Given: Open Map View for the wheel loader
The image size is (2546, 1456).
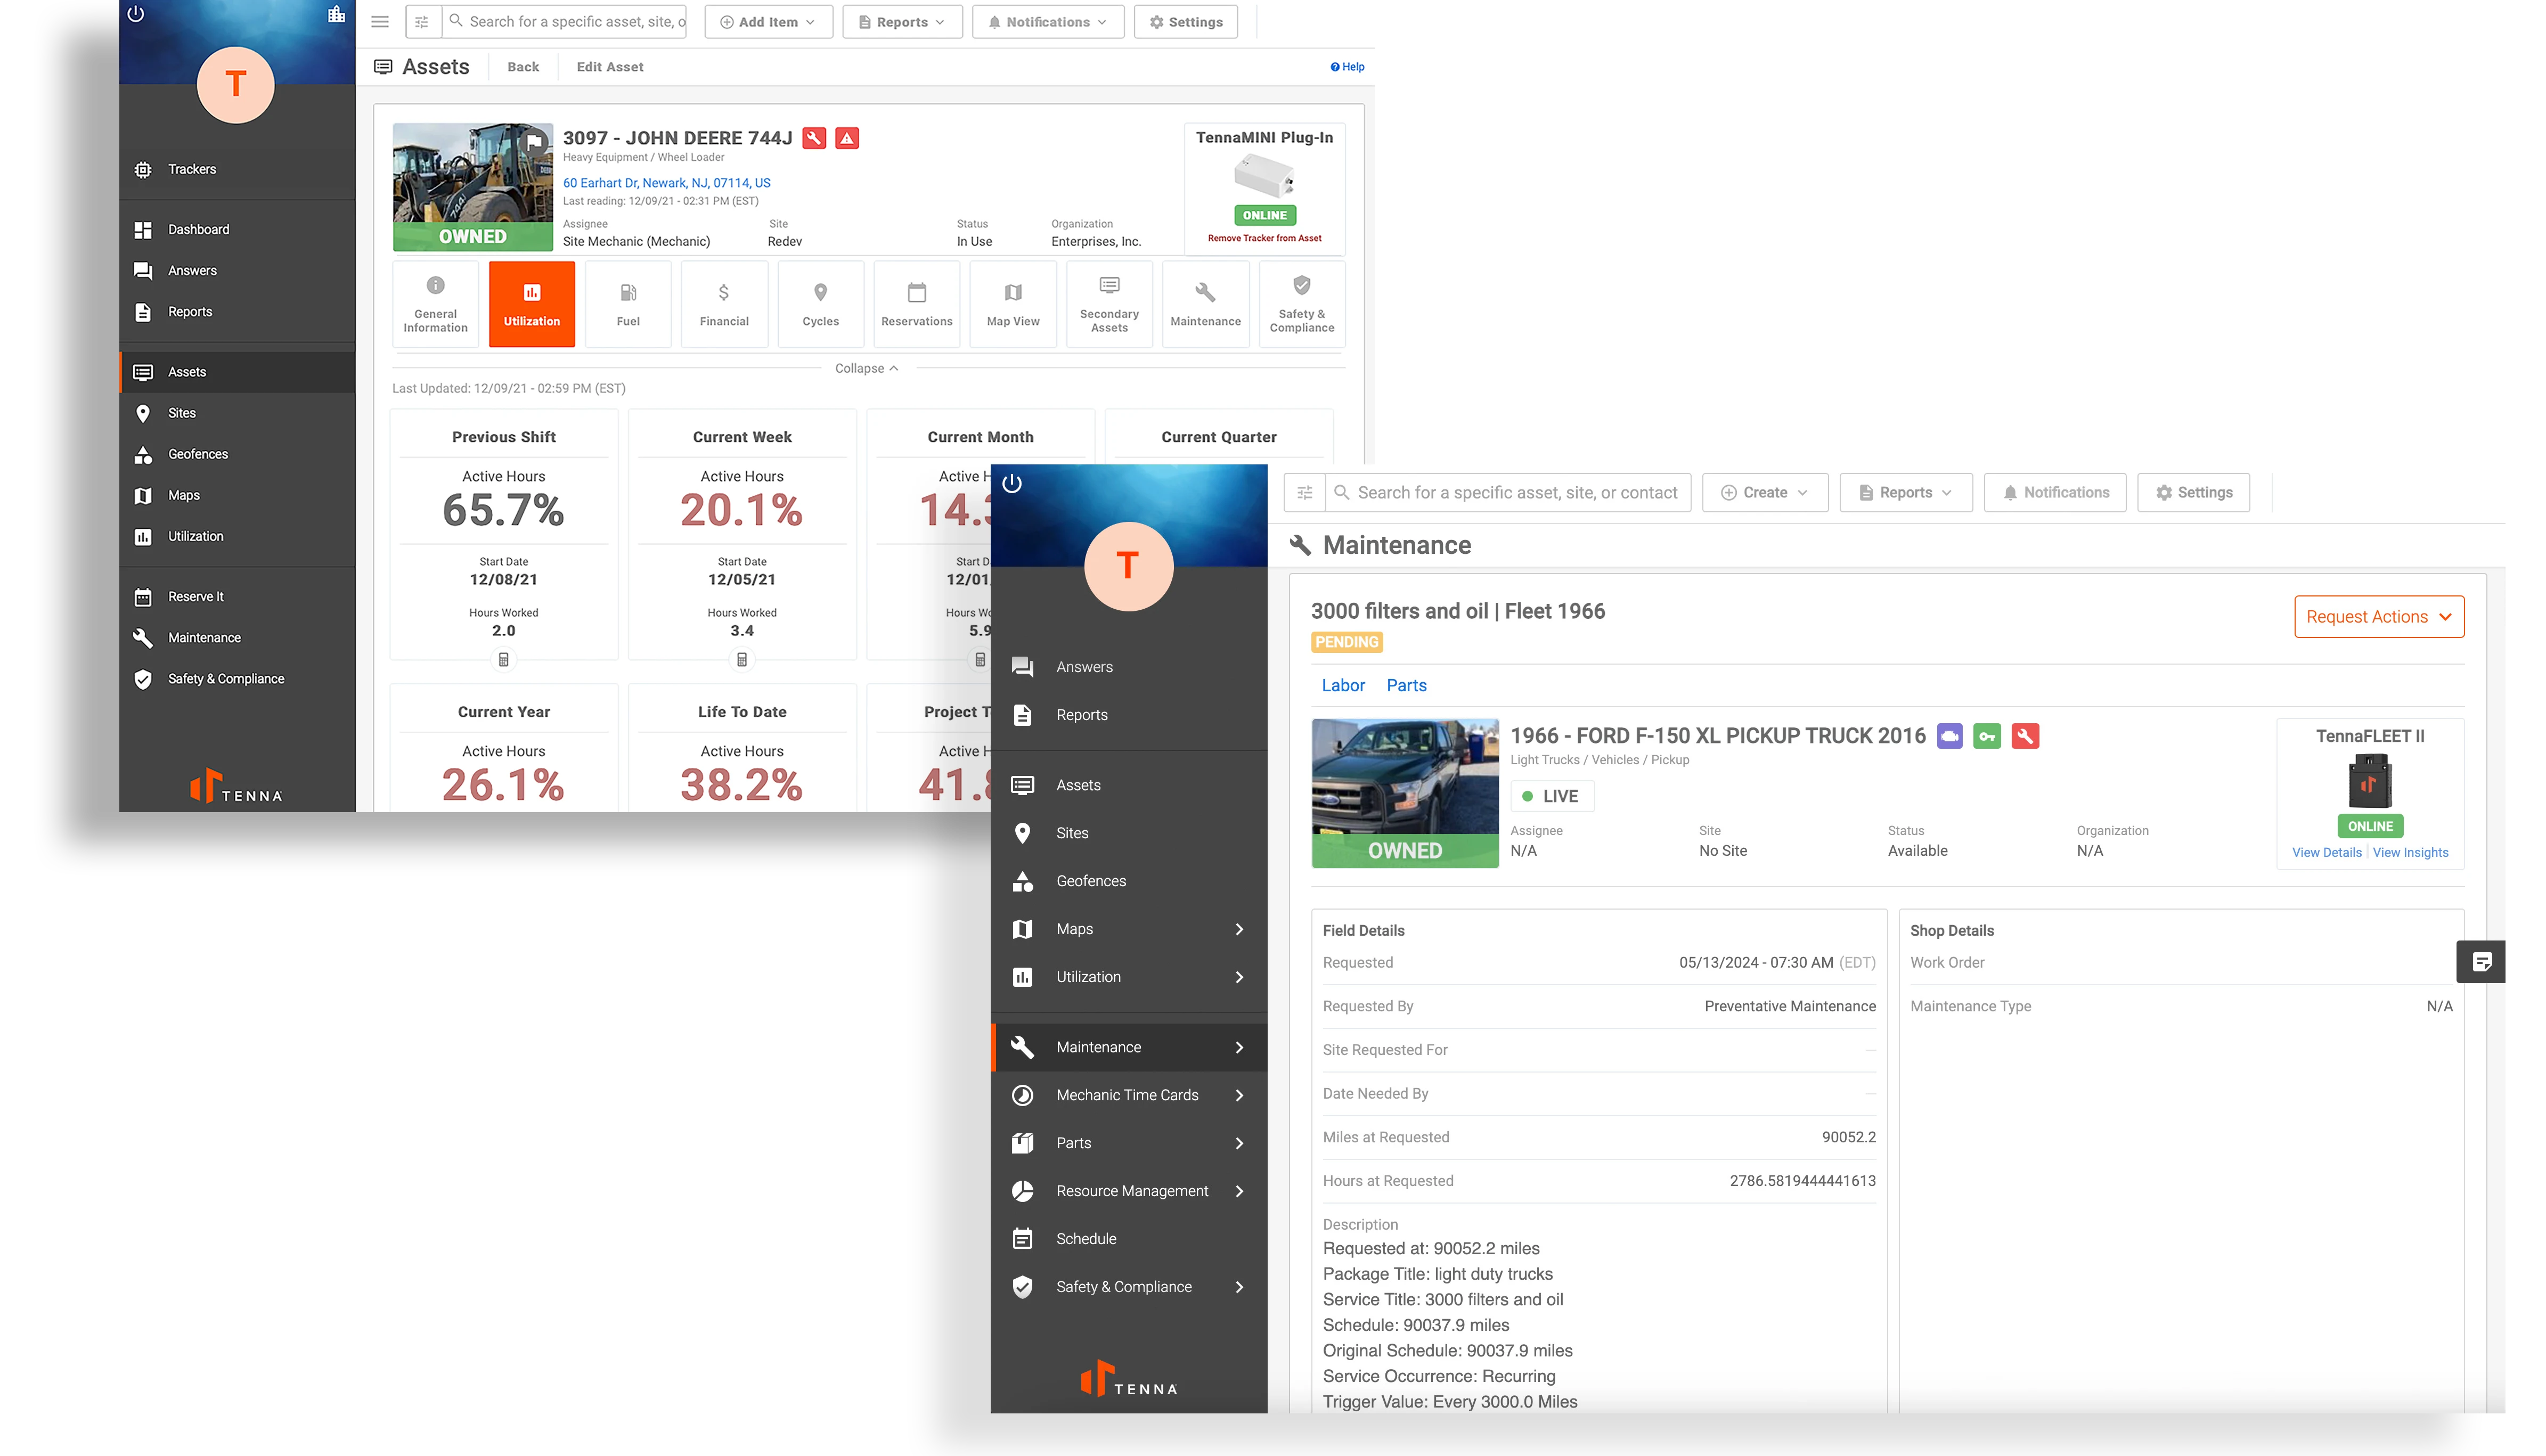Looking at the screenshot, I should pyautogui.click(x=1012, y=303).
